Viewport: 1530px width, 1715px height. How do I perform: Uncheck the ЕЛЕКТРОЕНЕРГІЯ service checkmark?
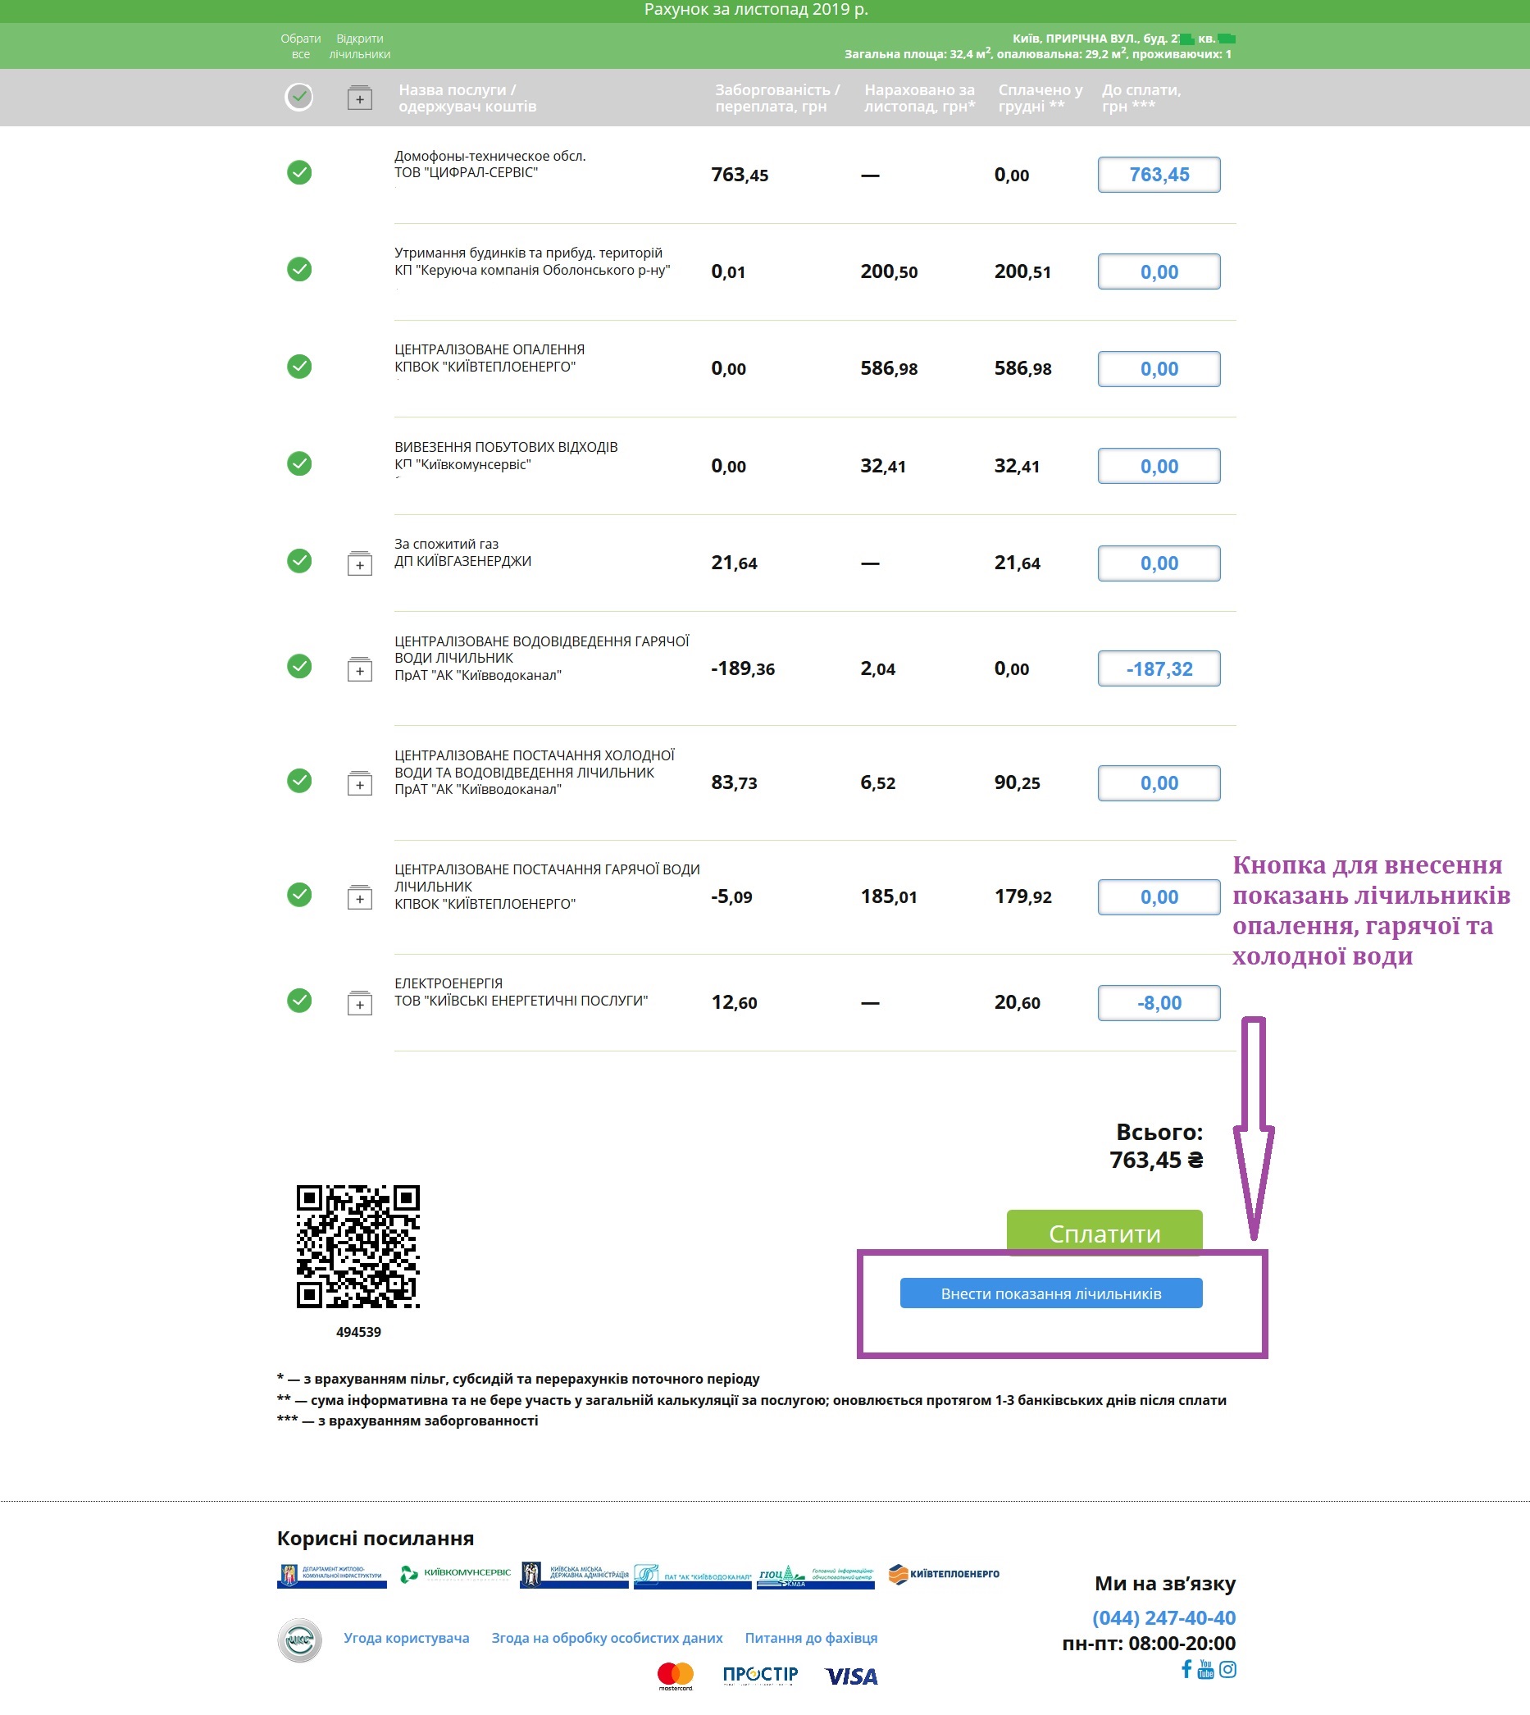coord(299,1001)
